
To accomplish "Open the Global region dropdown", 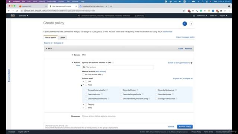I will (213, 16).
